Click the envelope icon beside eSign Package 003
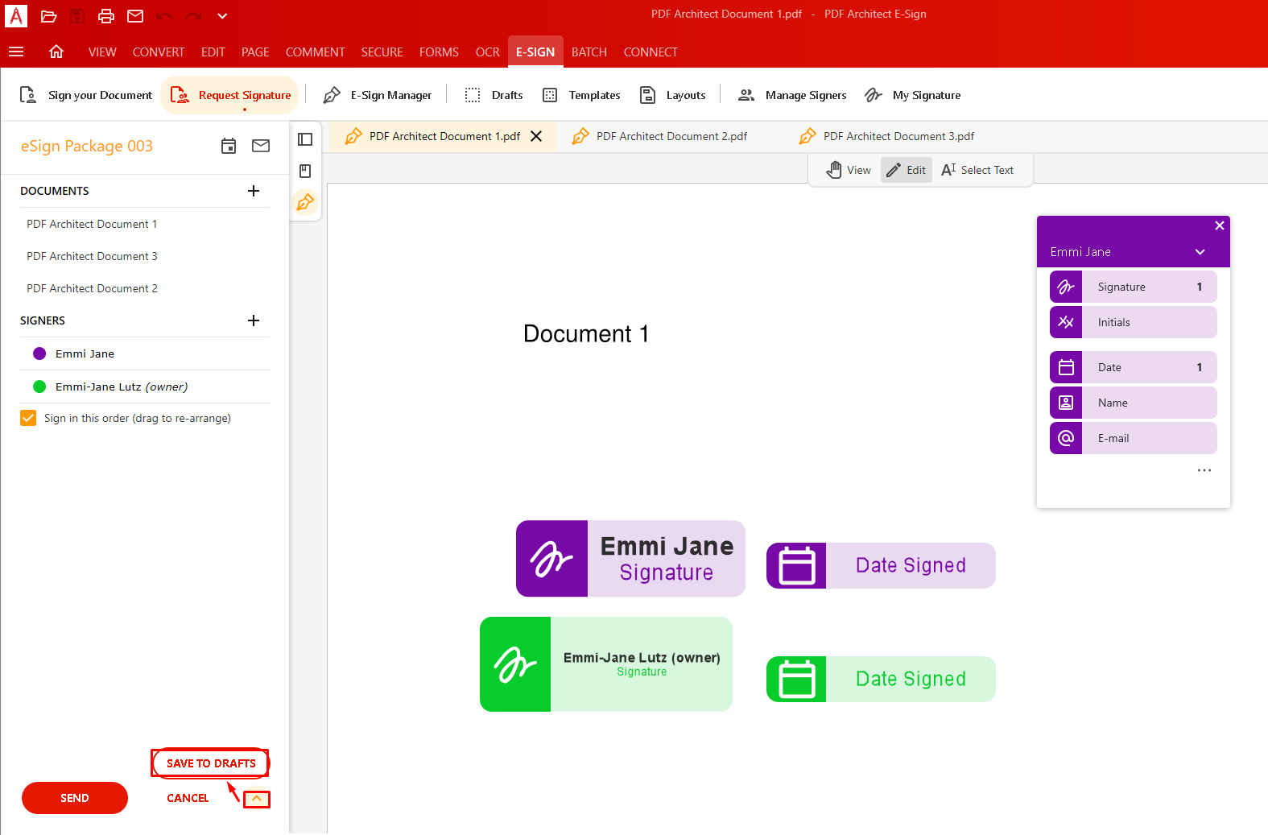1268x835 pixels. pyautogui.click(x=261, y=146)
